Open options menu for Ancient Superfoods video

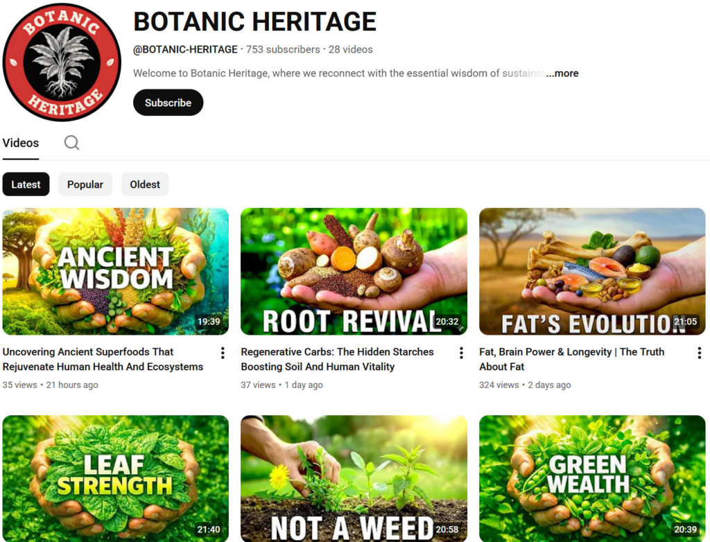(223, 353)
